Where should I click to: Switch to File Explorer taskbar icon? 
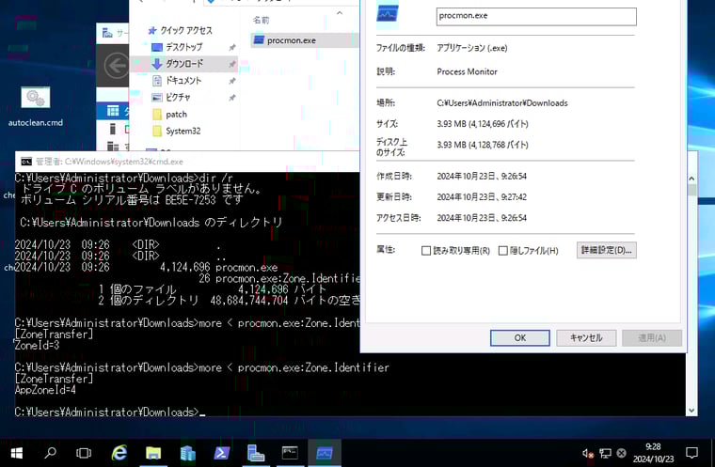tap(153, 453)
